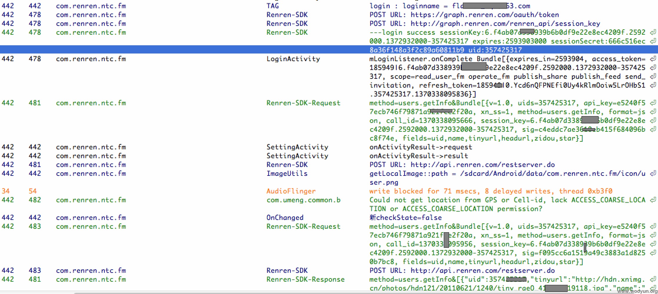Image resolution: width=658 pixels, height=294 pixels.
Task: Select the AudioFlinger warning row
Action: [329, 191]
